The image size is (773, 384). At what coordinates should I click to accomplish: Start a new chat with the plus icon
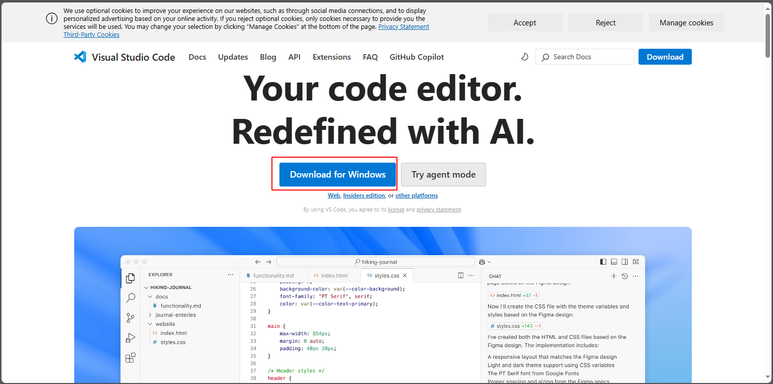pyautogui.click(x=614, y=276)
